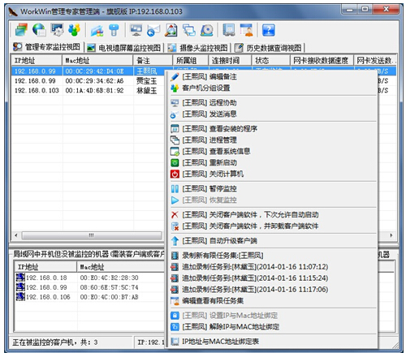This screenshot has height=353, width=406.
Task: Click the folder with colored blocks icon
Action: (97, 30)
